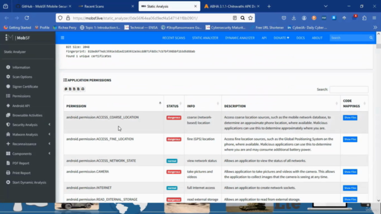
Task: Reload the current page
Action: (27, 18)
